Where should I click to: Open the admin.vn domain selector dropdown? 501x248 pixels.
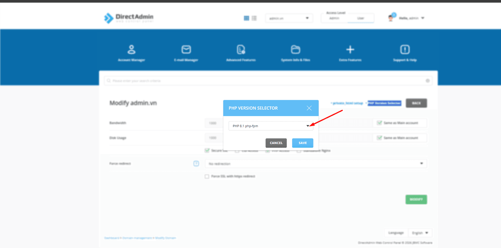289,18
